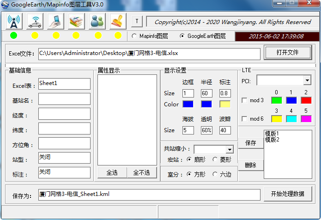The height and width of the screenshot is (220, 321).
Task: Pick the cyan swatch labeled 4
Action: [291, 119]
